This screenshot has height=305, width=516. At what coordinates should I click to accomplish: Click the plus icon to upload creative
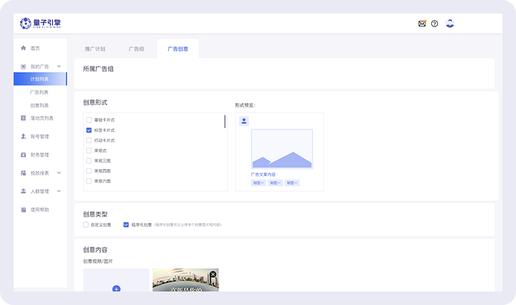point(116,289)
